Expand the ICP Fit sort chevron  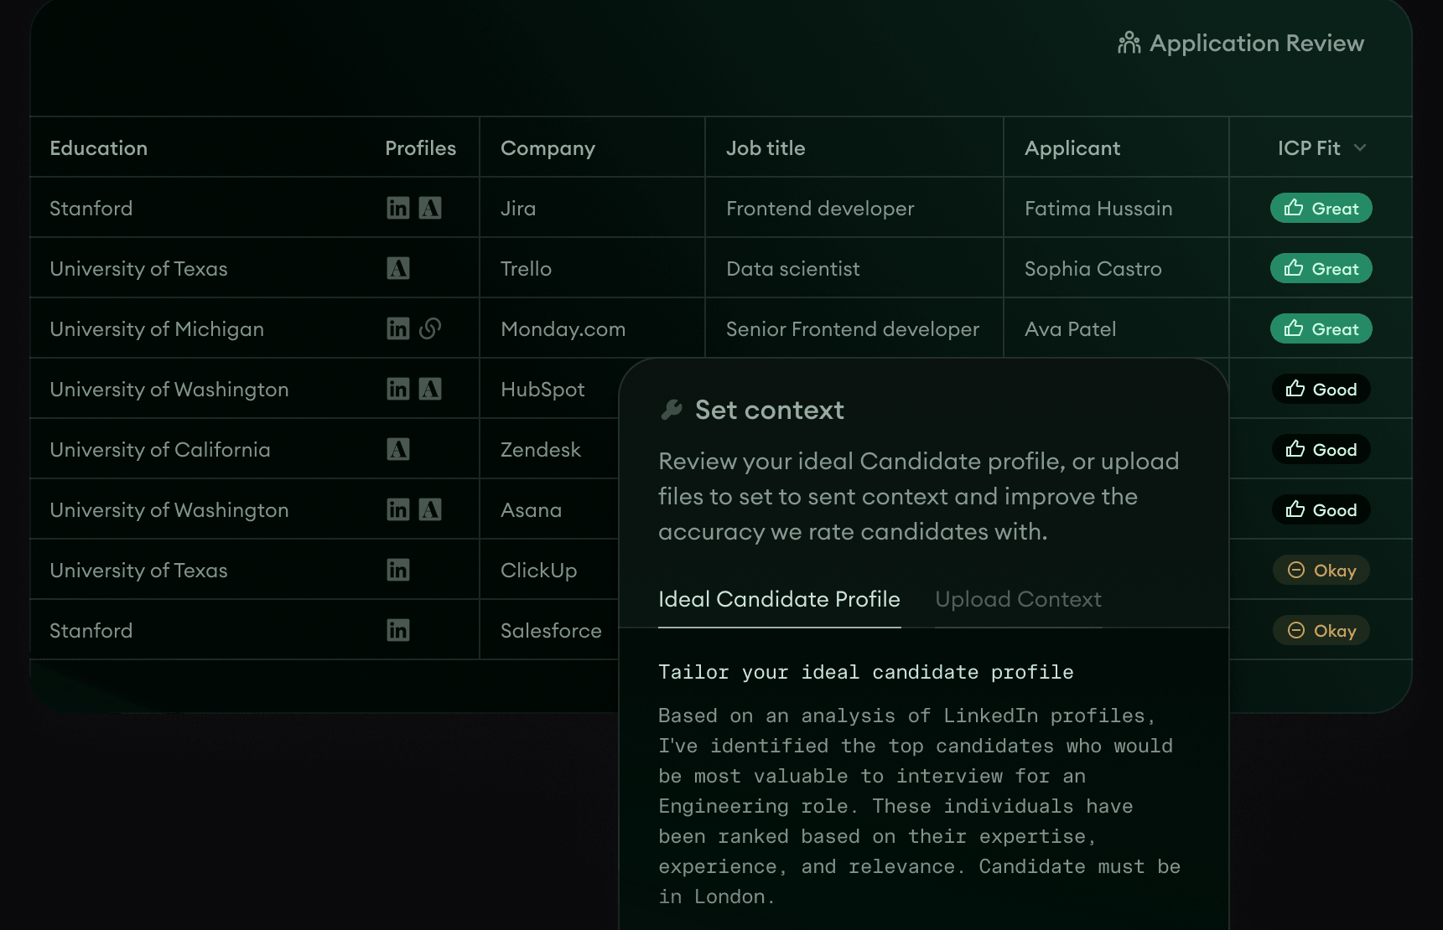[x=1360, y=148]
